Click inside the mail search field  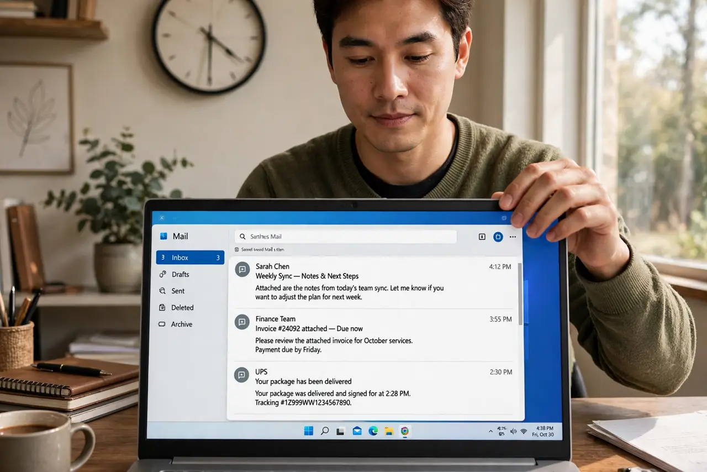point(346,237)
